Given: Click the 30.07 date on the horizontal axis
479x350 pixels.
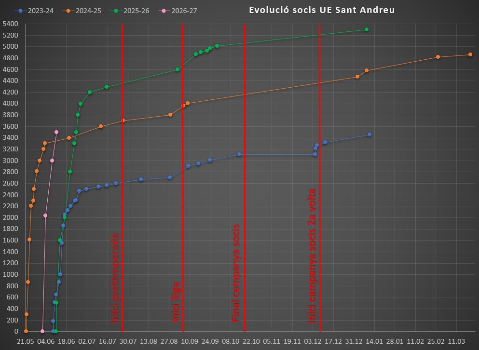Looking at the screenshot, I should [128, 341].
